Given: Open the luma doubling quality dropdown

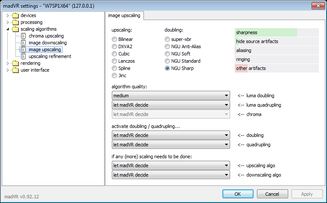Looking at the screenshot, I should 171,96.
